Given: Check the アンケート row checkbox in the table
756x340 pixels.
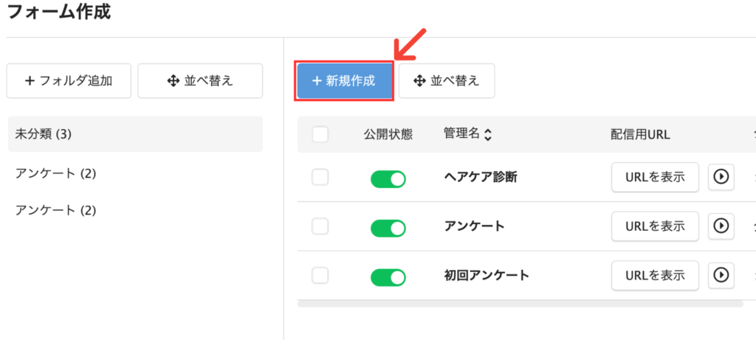Looking at the screenshot, I should coord(320,226).
